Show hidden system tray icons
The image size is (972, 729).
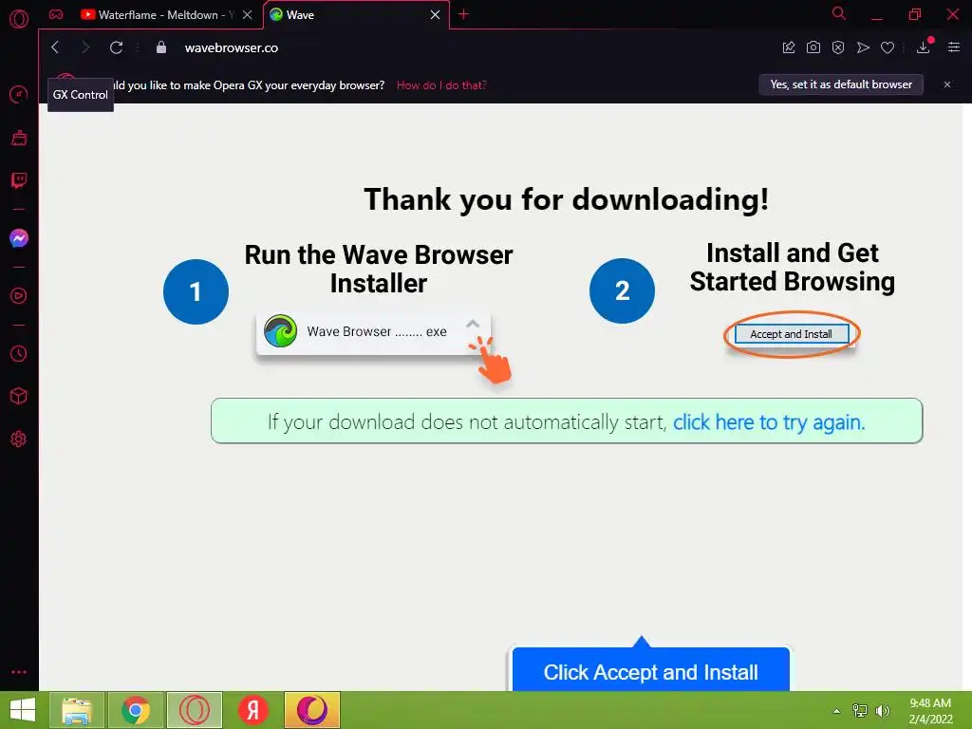[x=837, y=711]
